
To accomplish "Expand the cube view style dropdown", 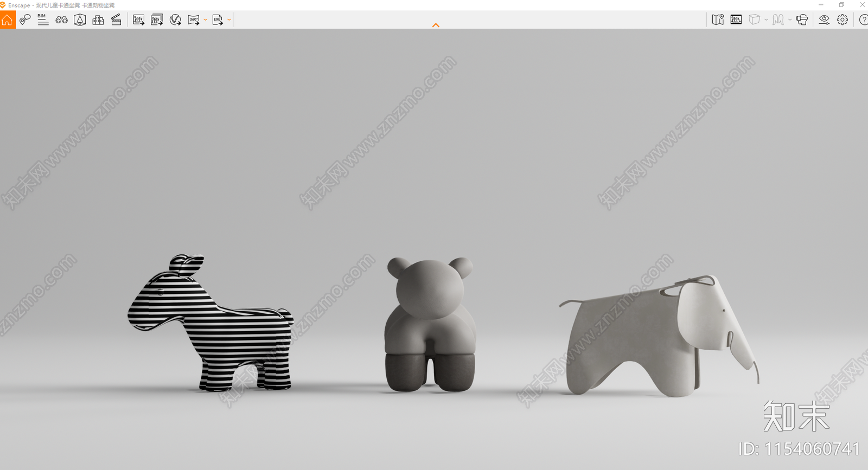I will [766, 20].
